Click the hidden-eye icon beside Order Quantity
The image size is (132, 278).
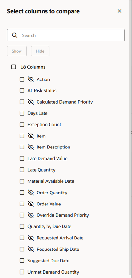click(x=31, y=193)
